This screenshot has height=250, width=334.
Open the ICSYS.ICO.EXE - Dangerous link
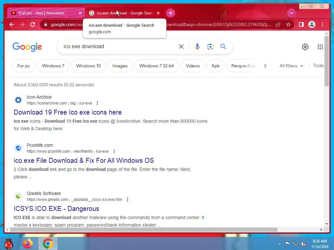pyautogui.click(x=56, y=209)
